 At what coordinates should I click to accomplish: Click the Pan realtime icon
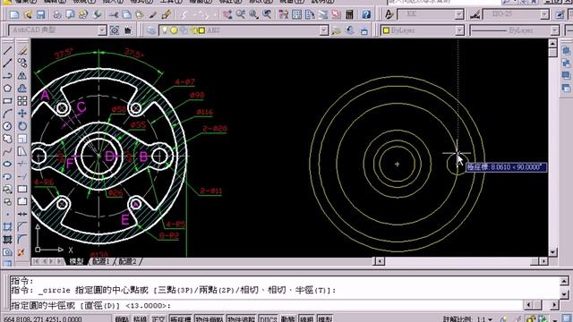pyautogui.click(x=227, y=14)
